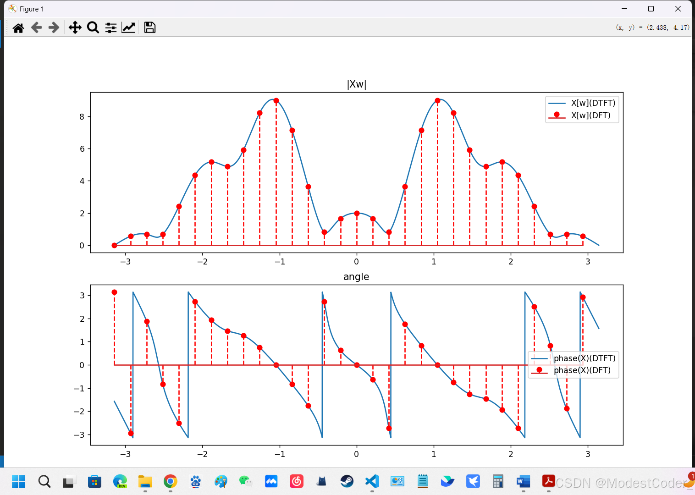Minimize the Figure 1 window
The image size is (695, 495).
[x=624, y=9]
